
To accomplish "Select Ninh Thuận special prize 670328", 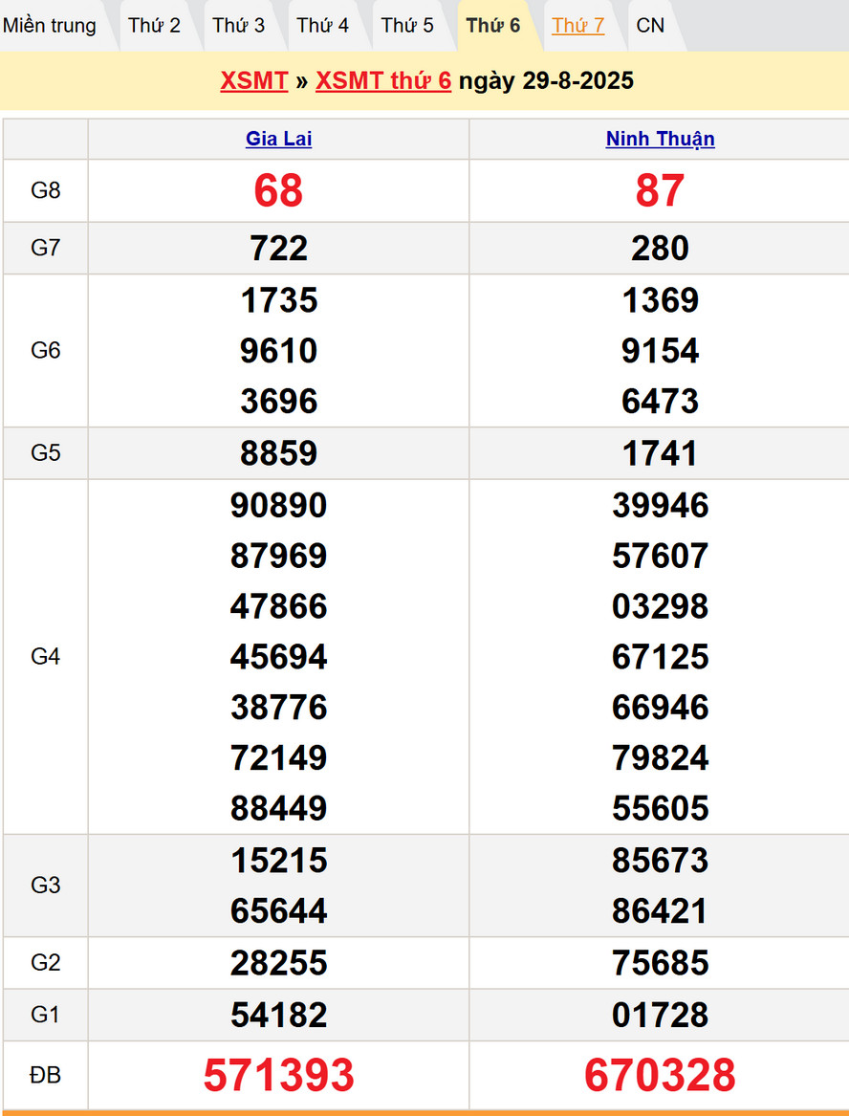I will click(x=660, y=1076).
